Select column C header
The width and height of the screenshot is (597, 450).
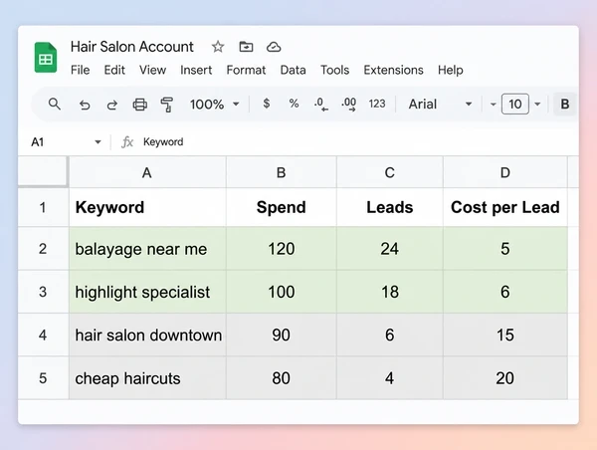coord(390,172)
